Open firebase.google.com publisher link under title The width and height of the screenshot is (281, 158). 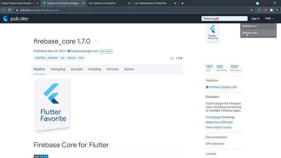tap(84, 51)
